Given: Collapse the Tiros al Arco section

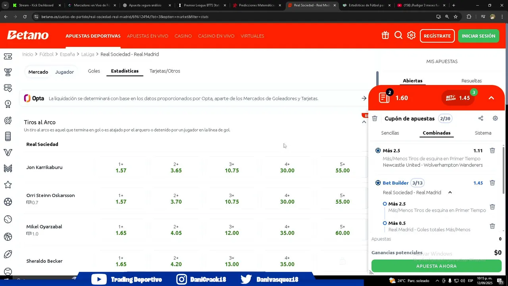Looking at the screenshot, I should [364, 122].
